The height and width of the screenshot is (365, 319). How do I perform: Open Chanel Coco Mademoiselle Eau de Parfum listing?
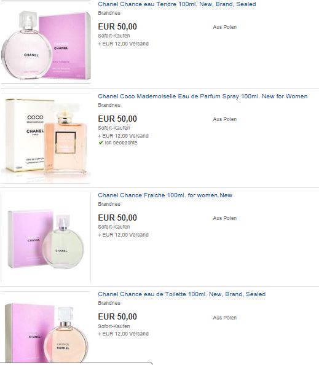click(203, 96)
